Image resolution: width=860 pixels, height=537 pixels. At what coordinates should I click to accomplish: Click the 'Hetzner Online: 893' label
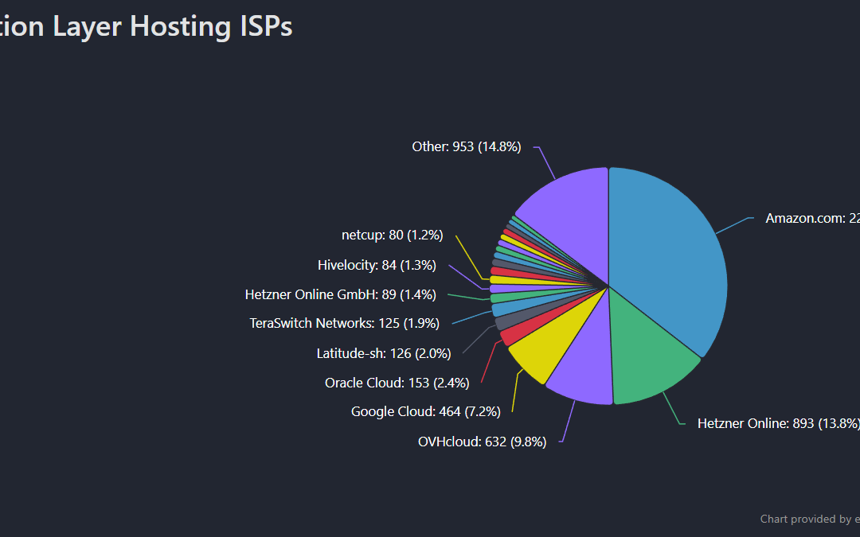[x=776, y=423]
